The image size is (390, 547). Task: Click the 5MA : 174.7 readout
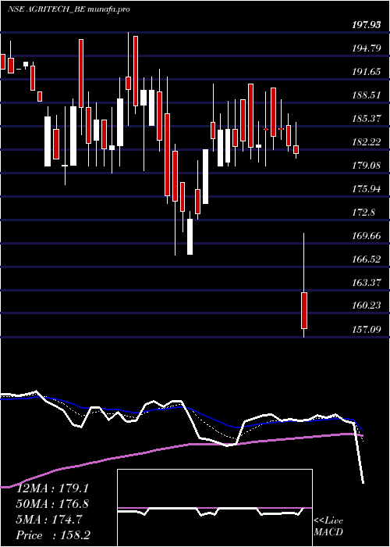click(x=49, y=520)
